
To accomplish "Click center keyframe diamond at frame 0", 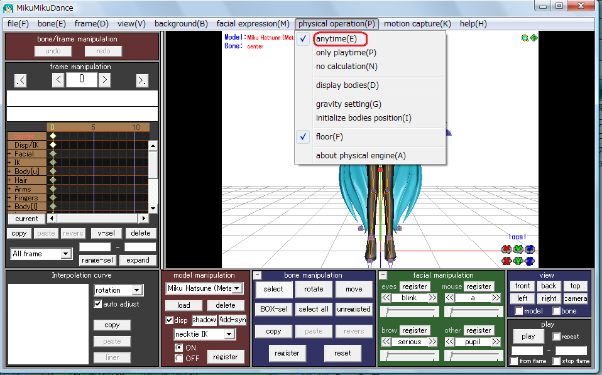I will coord(53,136).
